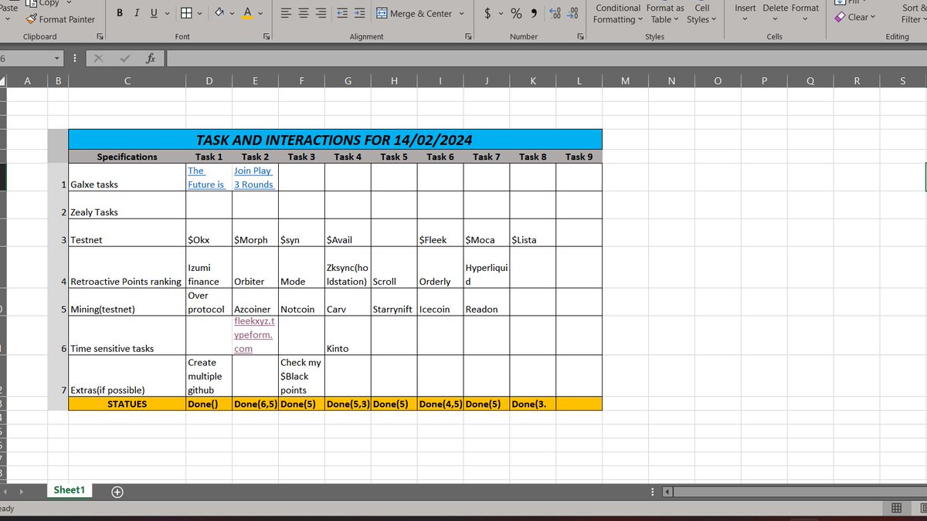
Task: Click the Font Color letter A
Action: (247, 13)
